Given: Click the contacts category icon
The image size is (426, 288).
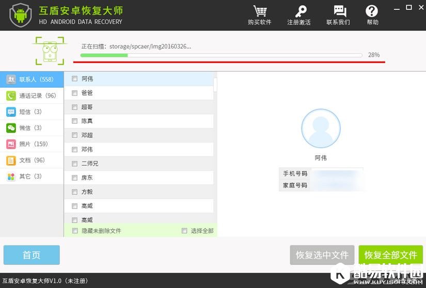Looking at the screenshot, I should coord(11,79).
